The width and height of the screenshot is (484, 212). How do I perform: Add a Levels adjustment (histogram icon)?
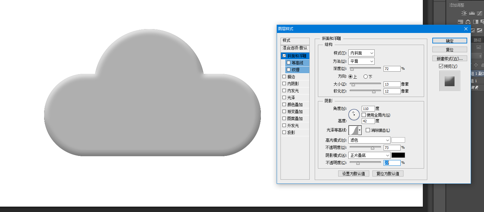(472, 13)
